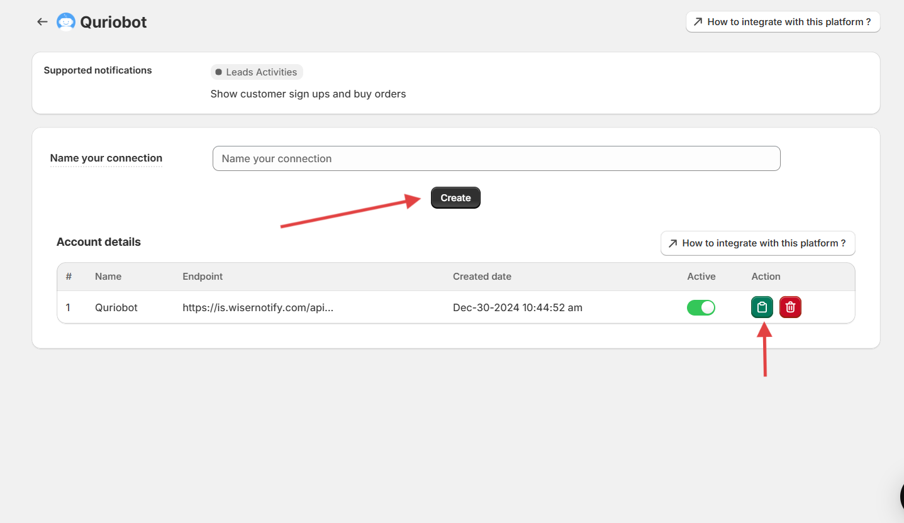Viewport: 904px width, 523px height.
Task: Click the endpoint URL https://is.wisernotify.com/api...
Action: click(x=258, y=308)
